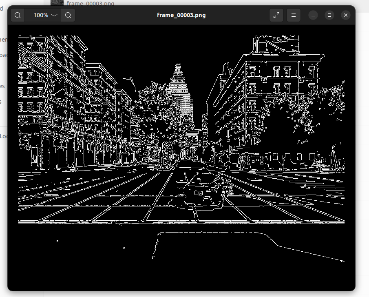This screenshot has width=369, height=297.
Task: Minimize the image viewer window
Action: point(313,15)
